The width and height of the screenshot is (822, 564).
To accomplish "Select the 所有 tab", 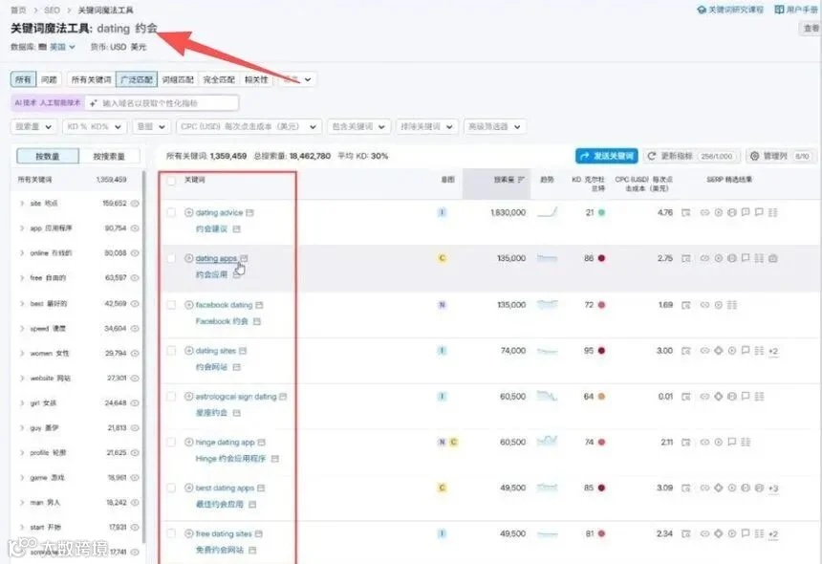I will pos(23,79).
